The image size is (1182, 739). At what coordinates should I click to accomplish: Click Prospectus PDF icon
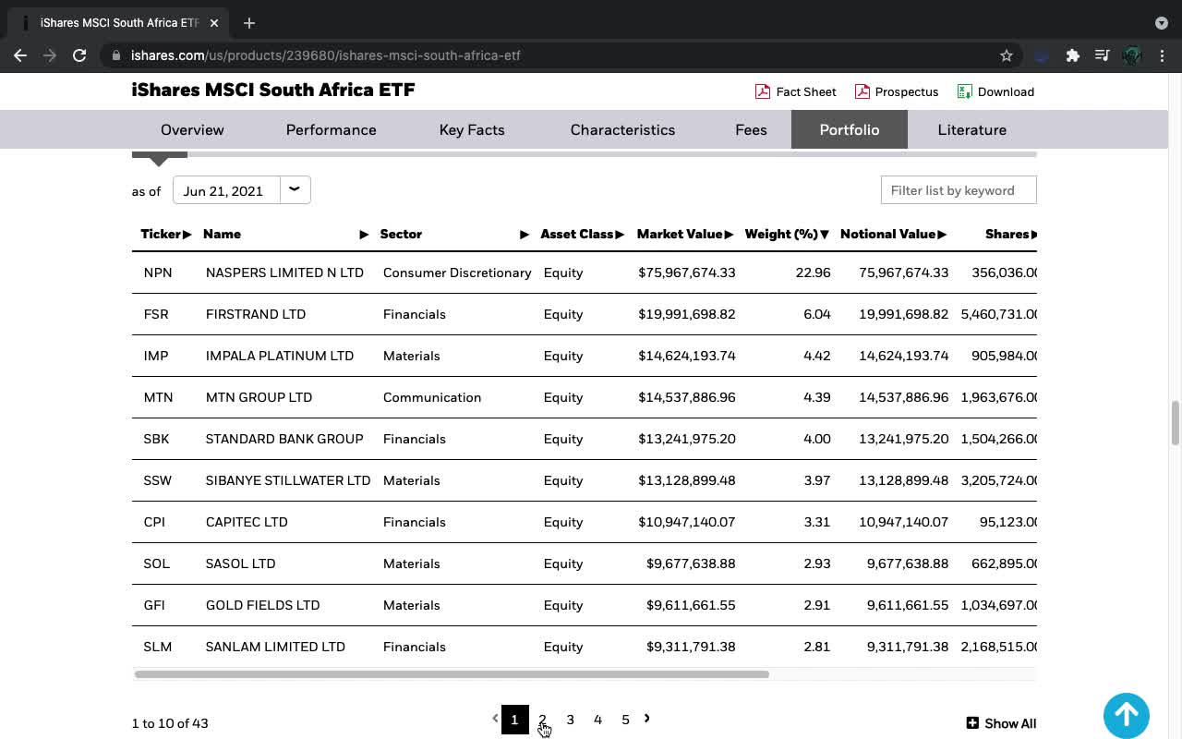(862, 91)
